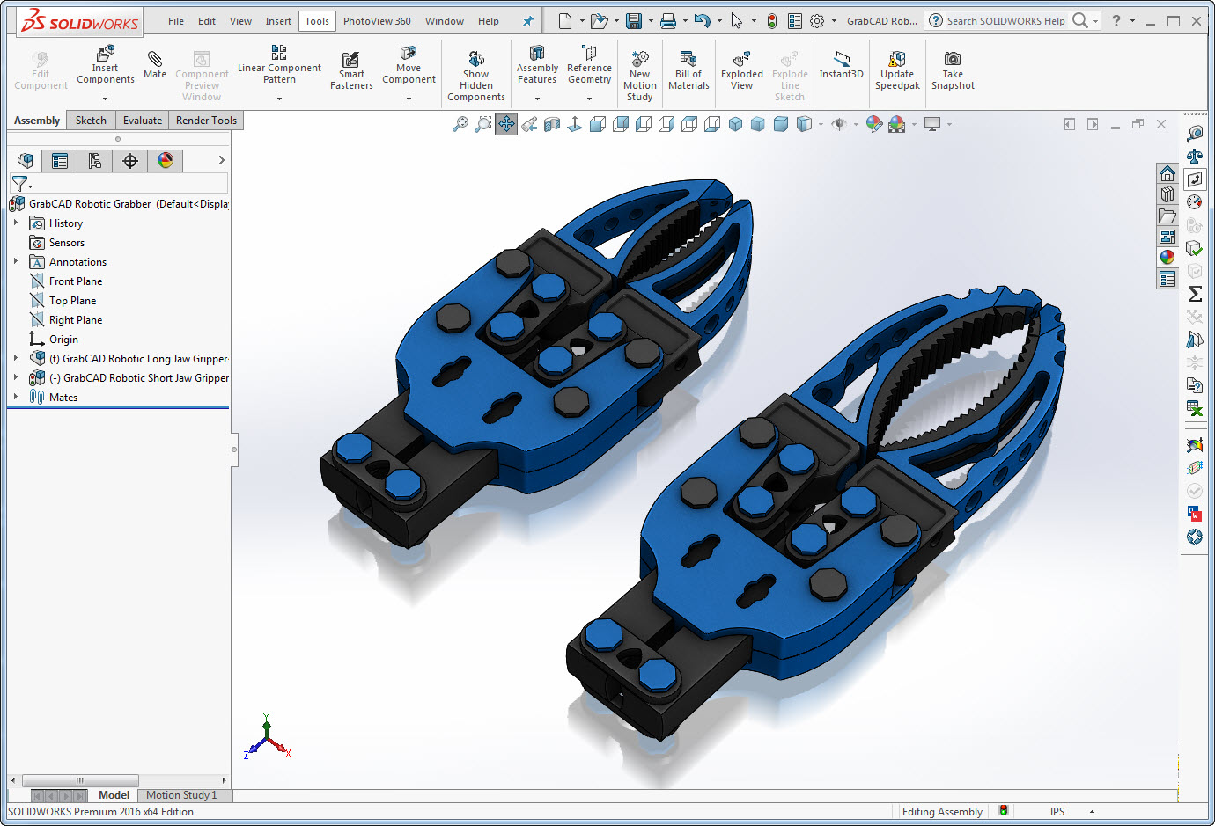The image size is (1215, 826).
Task: Toggle the Pan view tool
Action: (506, 124)
